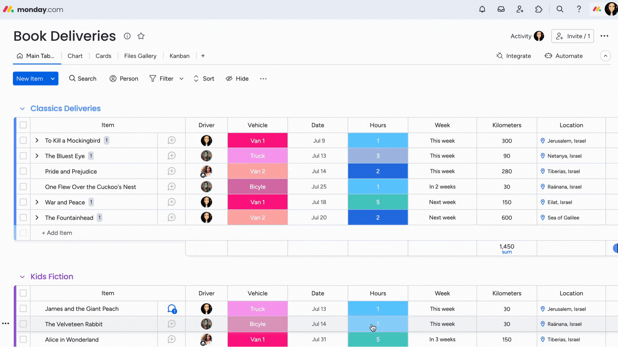Switch to the Kanban tab
This screenshot has width=618, height=347.
[180, 56]
